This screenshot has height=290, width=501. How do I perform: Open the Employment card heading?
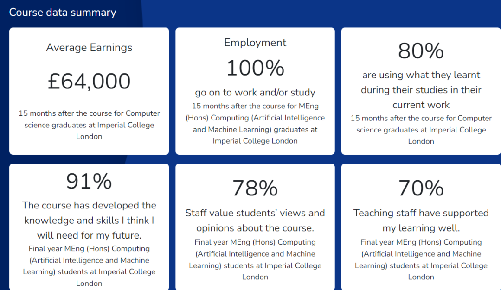(255, 43)
